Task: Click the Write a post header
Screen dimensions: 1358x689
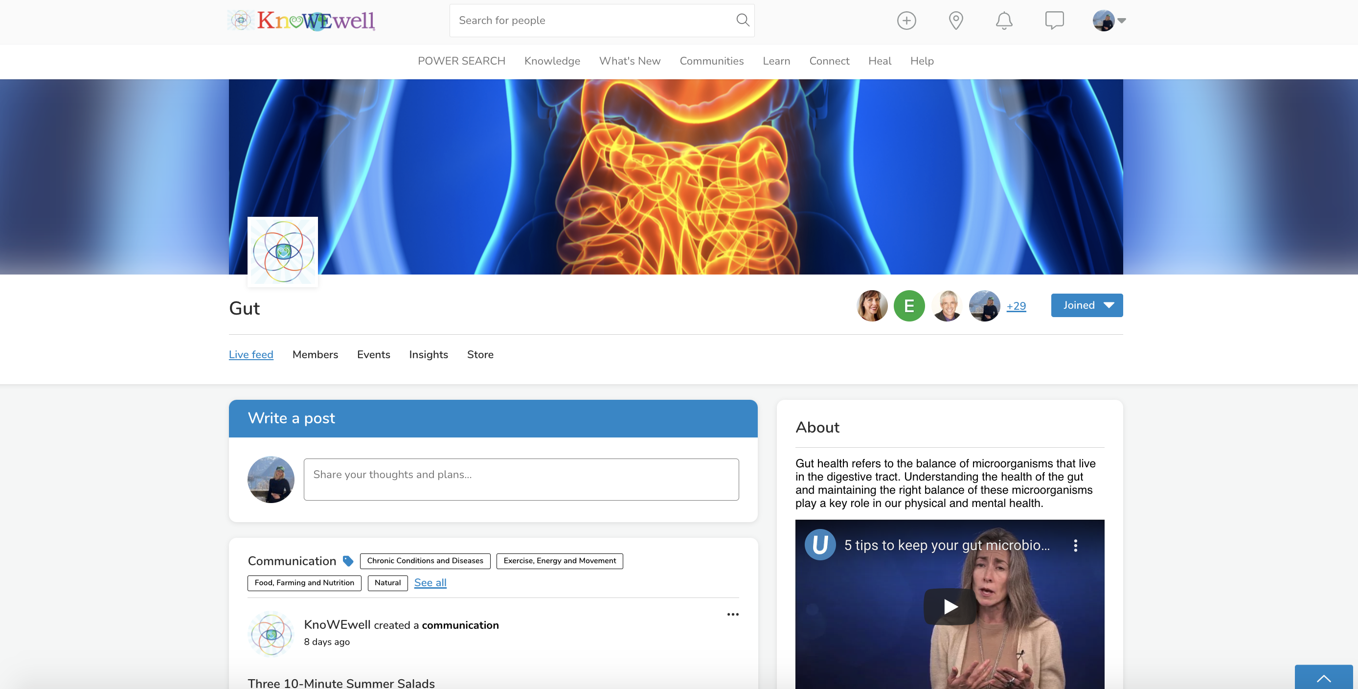Action: [x=493, y=418]
